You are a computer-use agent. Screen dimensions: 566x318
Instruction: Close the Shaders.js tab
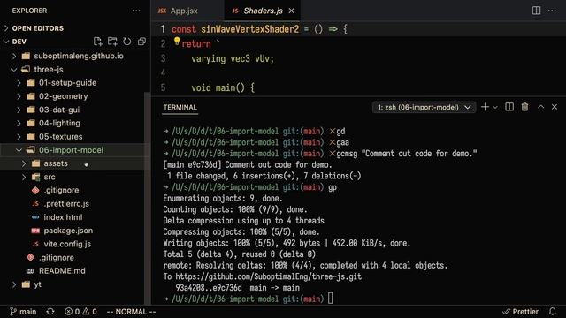[291, 11]
